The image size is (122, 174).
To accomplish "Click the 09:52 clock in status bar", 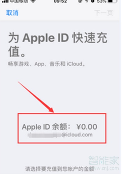I will [x=60, y=1].
